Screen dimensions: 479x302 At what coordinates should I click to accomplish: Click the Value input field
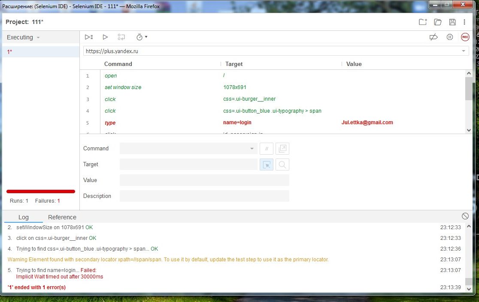pos(204,180)
